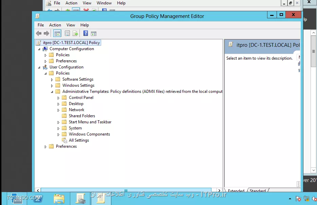Click the Action Center flag tray icon
The height and width of the screenshot is (205, 317).
pyautogui.click(x=298, y=199)
